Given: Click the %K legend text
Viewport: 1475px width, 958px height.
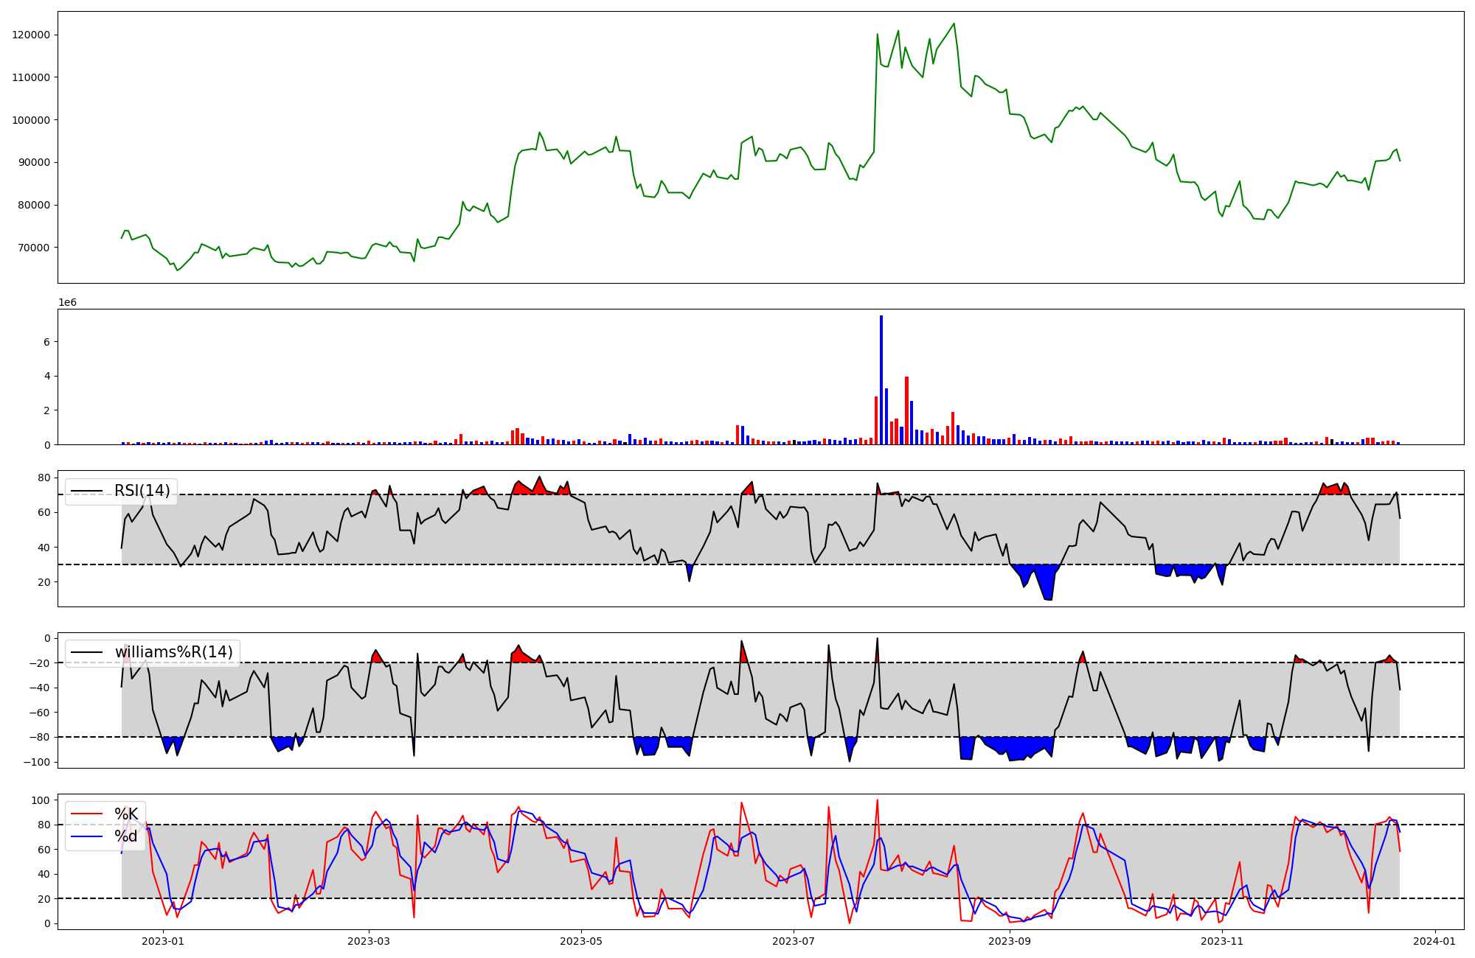Looking at the screenshot, I should [x=126, y=814].
